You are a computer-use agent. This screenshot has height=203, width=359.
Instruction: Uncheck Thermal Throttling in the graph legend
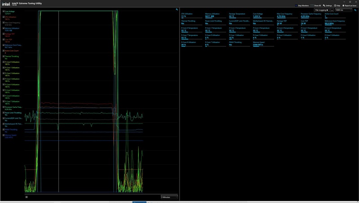(4, 56)
